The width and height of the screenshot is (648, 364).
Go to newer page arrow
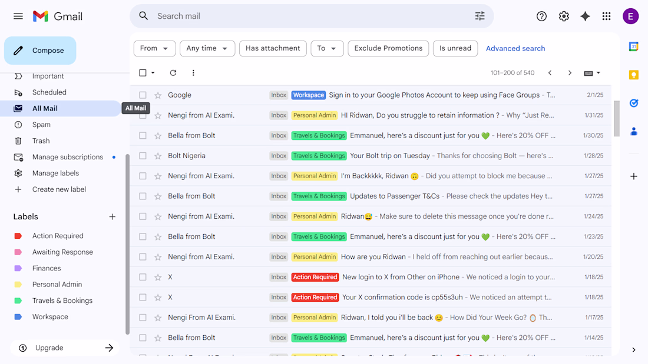point(550,73)
